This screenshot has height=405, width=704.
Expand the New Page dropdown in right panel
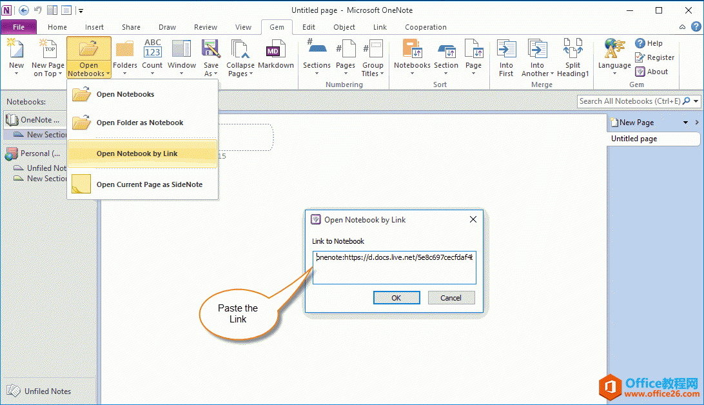click(x=685, y=122)
